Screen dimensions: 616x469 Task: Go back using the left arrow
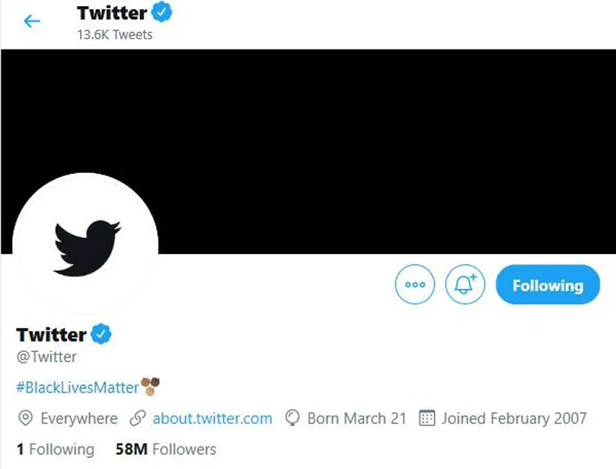pyautogui.click(x=31, y=22)
